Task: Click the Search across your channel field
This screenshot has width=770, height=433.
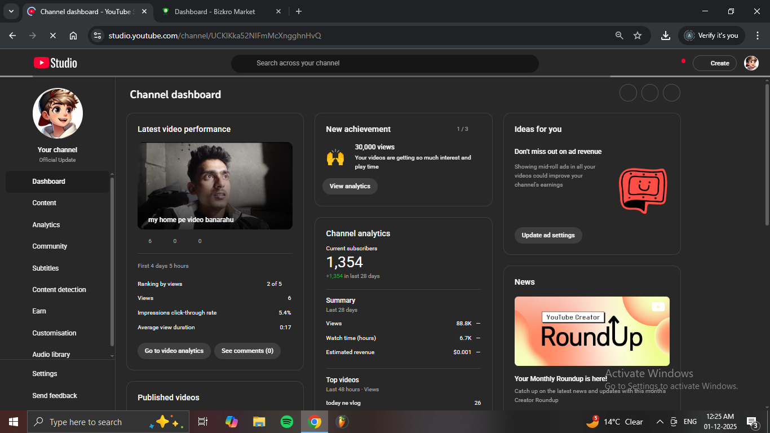Action: 384,63
